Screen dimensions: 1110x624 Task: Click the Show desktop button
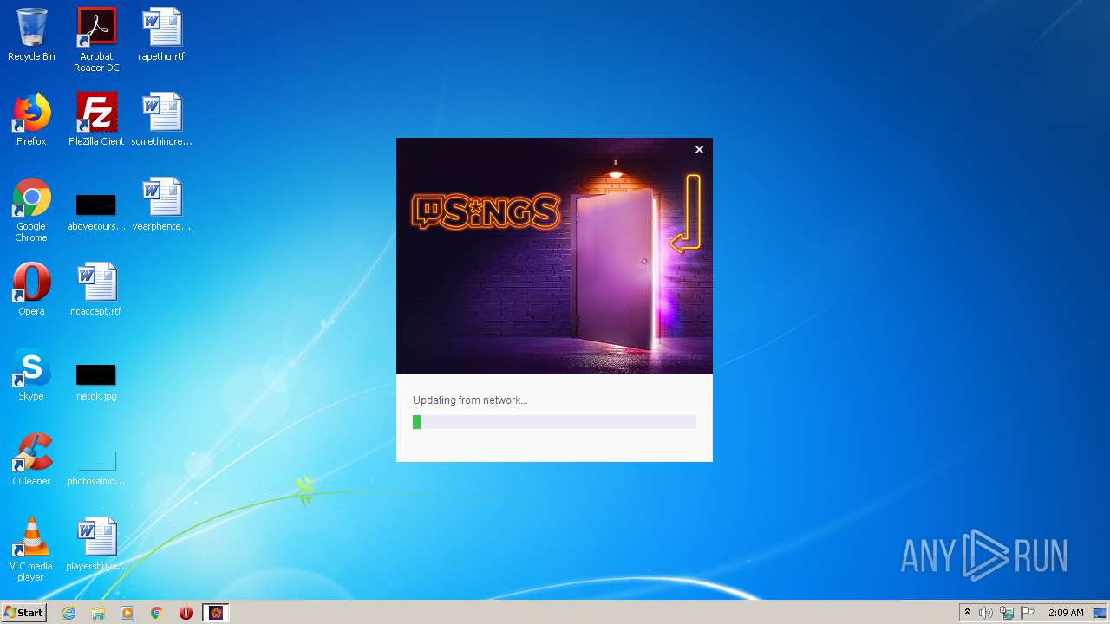tap(1100, 613)
